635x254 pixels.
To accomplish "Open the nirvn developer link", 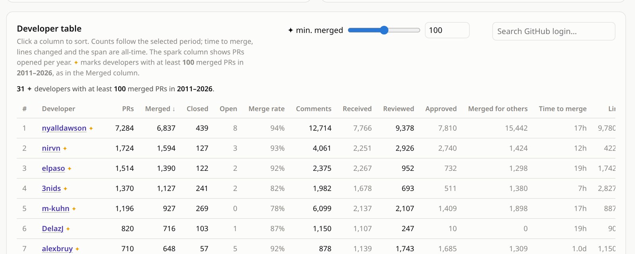I will [51, 148].
